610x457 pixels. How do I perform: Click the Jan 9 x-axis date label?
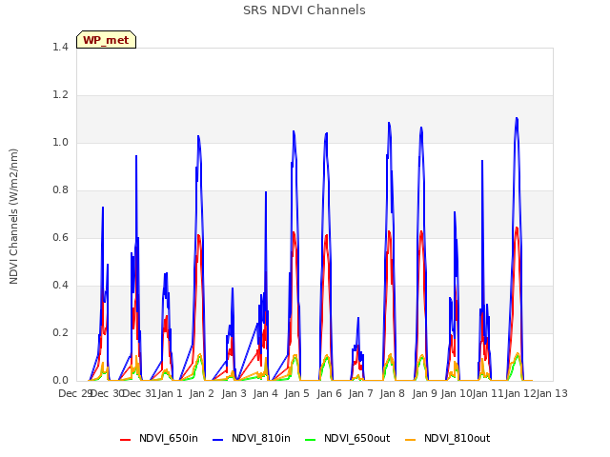pyautogui.click(x=424, y=393)
